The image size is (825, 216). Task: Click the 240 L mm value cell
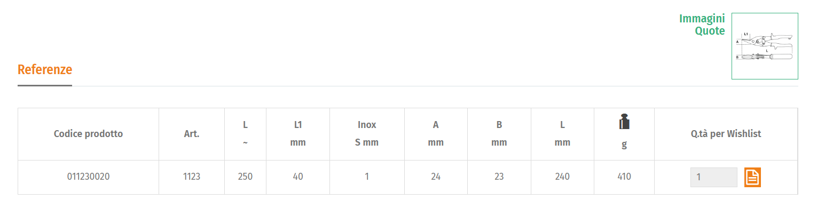click(562, 177)
